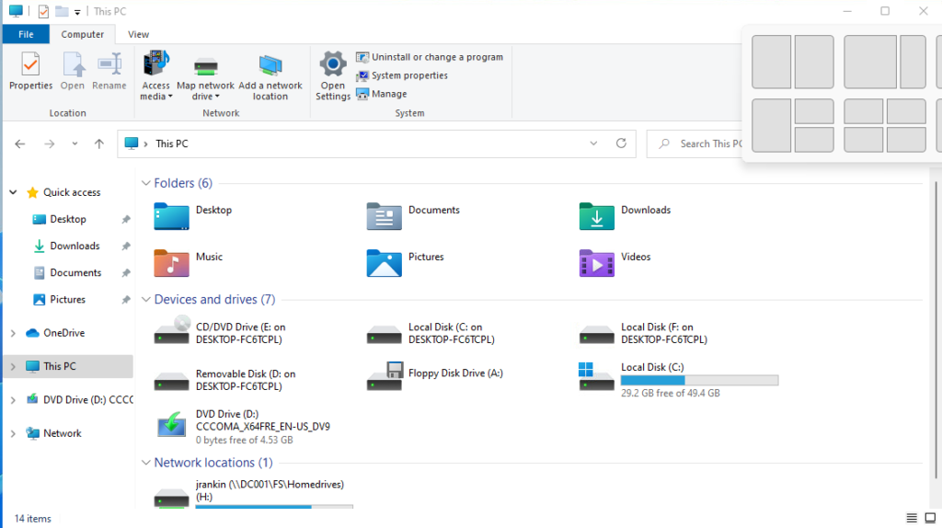Click the Properties icon in the ribbon
The height and width of the screenshot is (528, 942).
[30, 72]
